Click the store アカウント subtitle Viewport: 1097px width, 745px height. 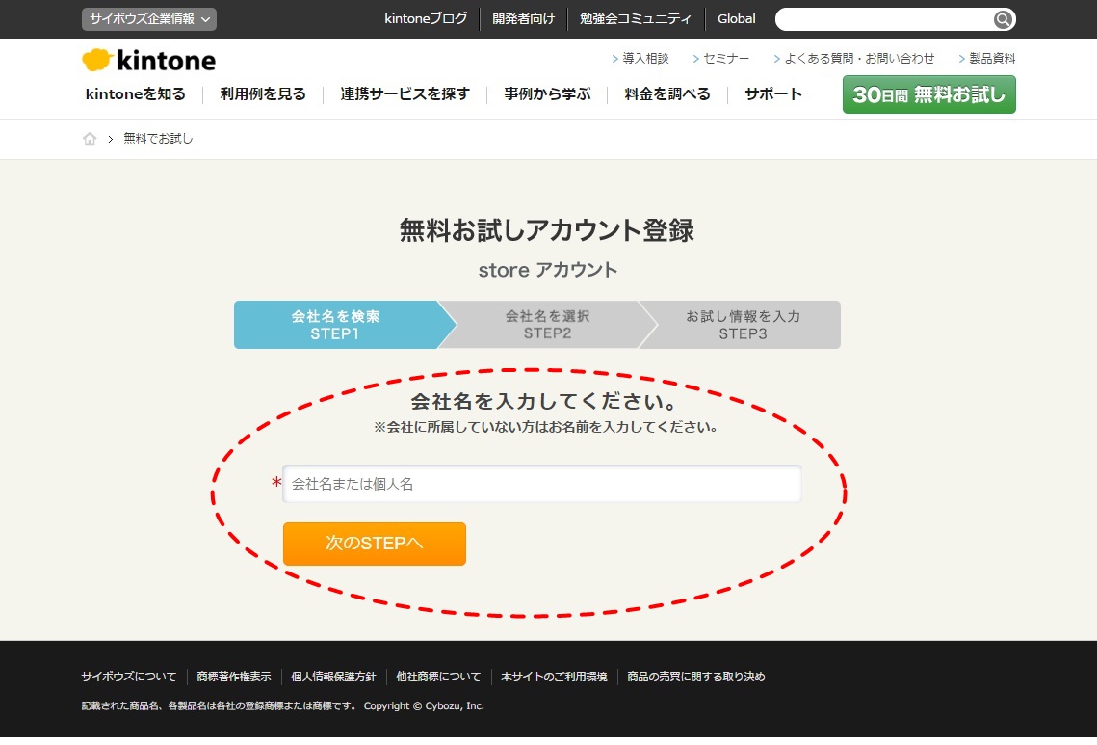(x=548, y=270)
